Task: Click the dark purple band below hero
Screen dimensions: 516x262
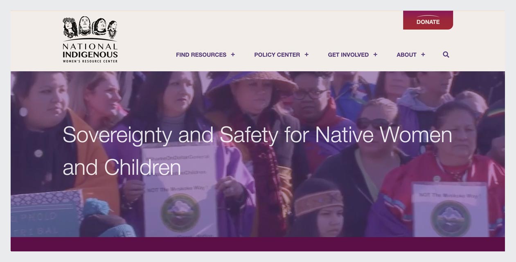Action: point(258,244)
